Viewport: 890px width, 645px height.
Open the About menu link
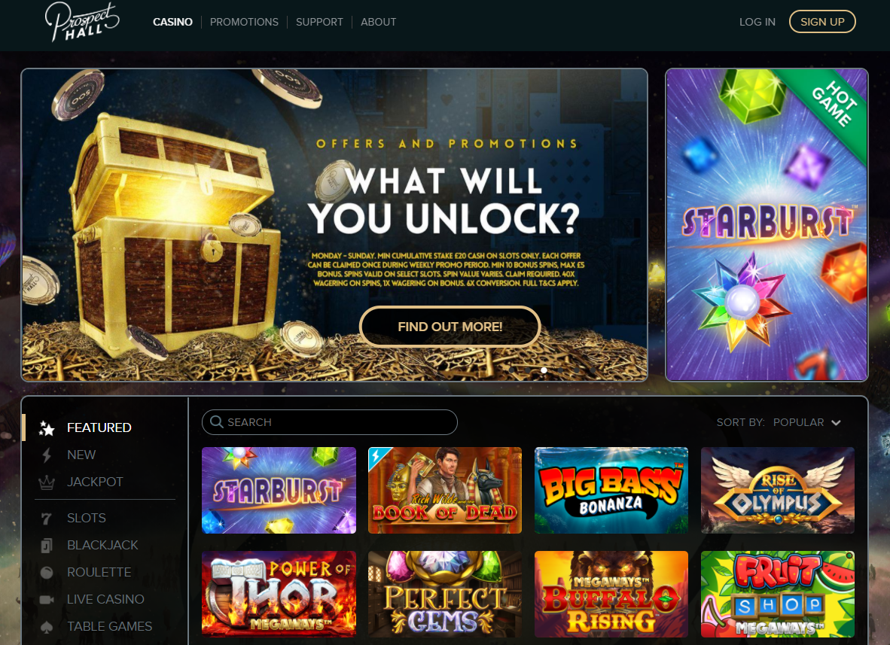pos(379,22)
